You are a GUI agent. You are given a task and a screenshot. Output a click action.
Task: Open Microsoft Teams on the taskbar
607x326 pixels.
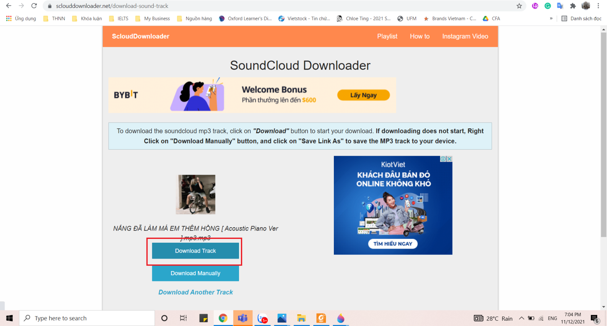[243, 318]
